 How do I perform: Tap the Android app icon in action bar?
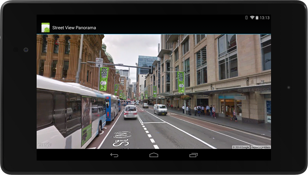(45, 28)
